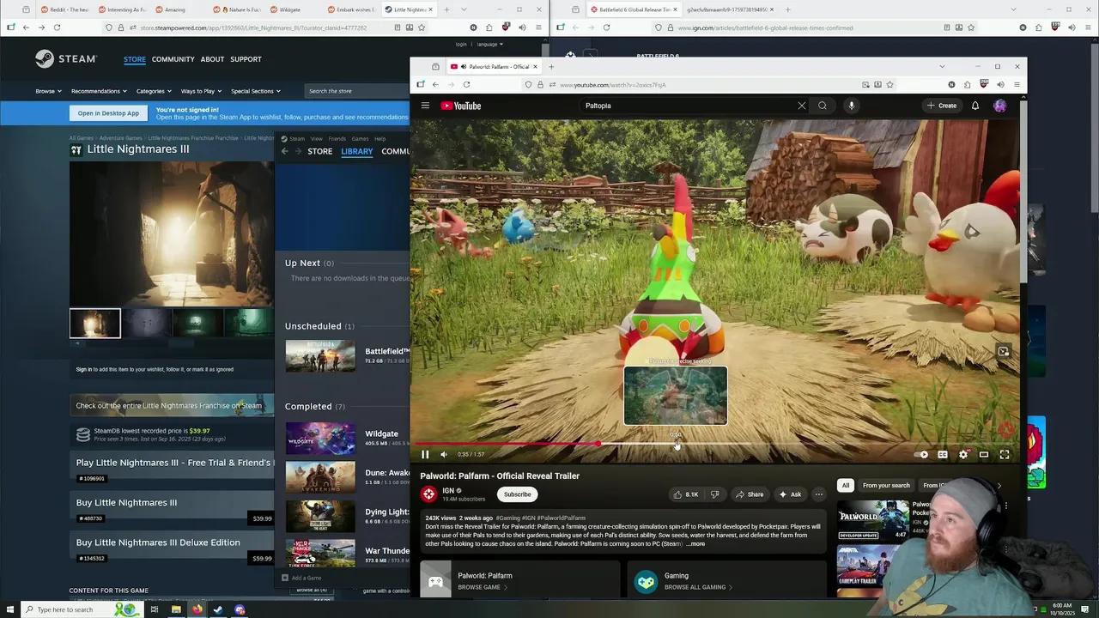Toggle closed captions on the video
The height and width of the screenshot is (618, 1099).
(x=943, y=455)
